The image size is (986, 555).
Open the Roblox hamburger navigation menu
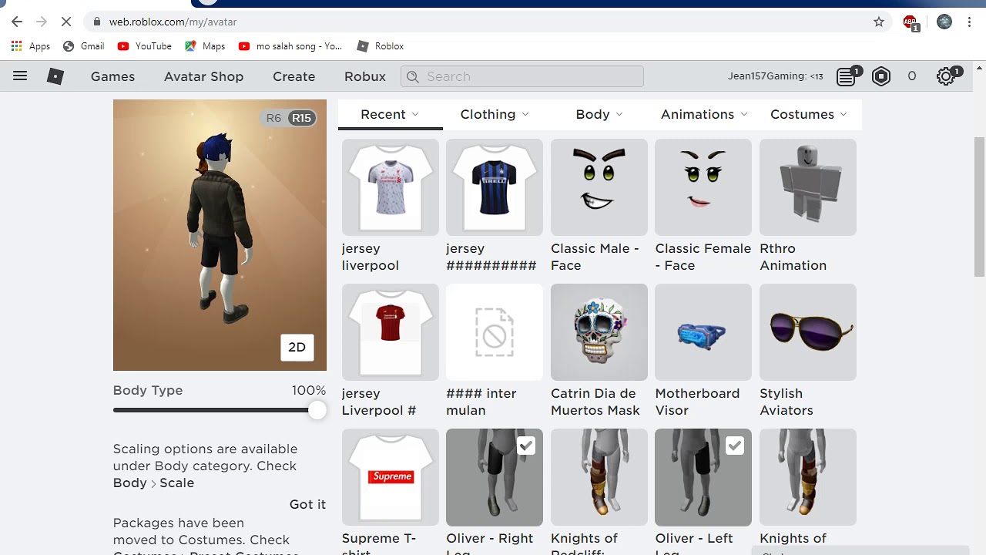(20, 76)
